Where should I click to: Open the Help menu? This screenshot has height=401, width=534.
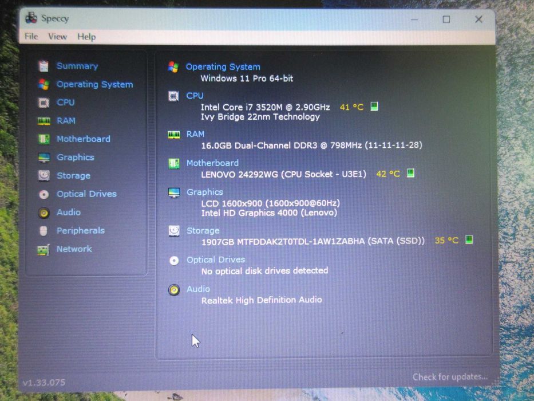point(86,37)
